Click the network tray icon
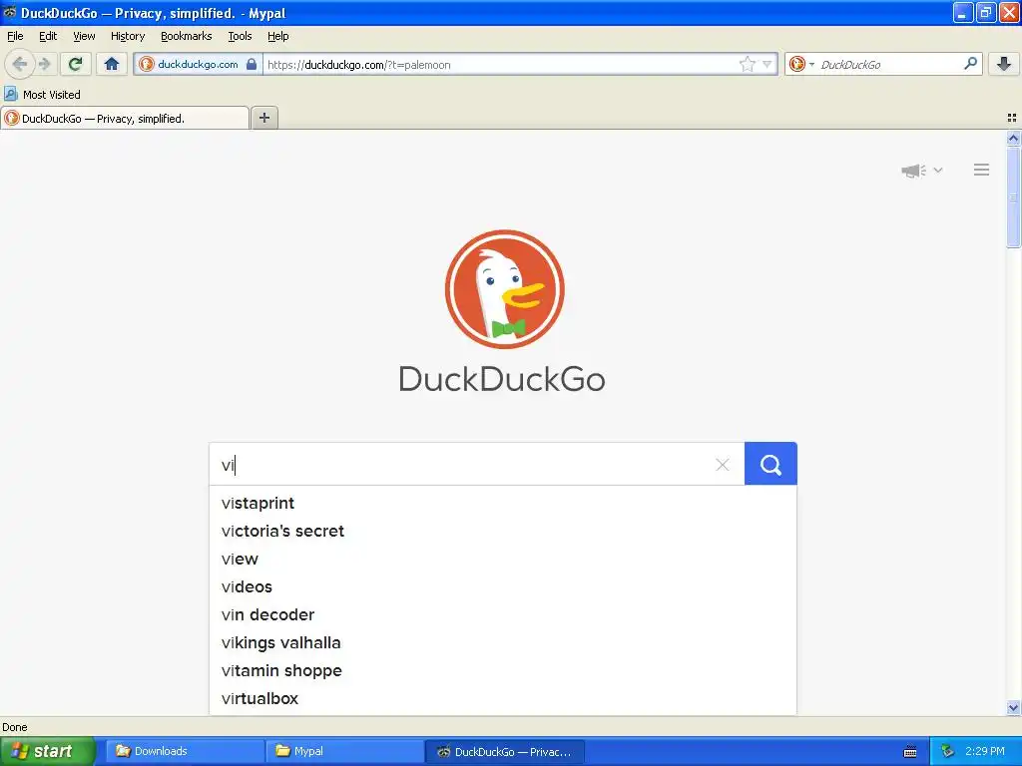The width and height of the screenshot is (1022, 766). point(948,751)
